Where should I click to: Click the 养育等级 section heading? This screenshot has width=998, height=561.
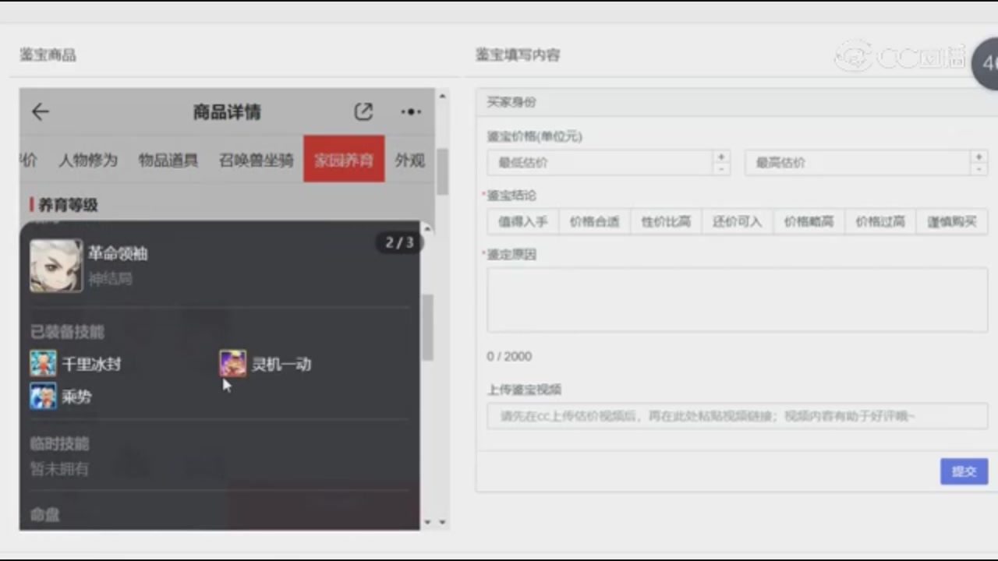click(x=68, y=205)
